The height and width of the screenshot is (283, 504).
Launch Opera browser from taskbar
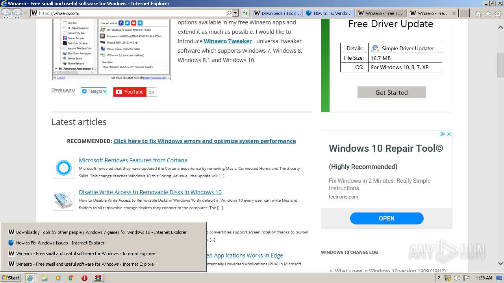pyautogui.click(x=84, y=278)
